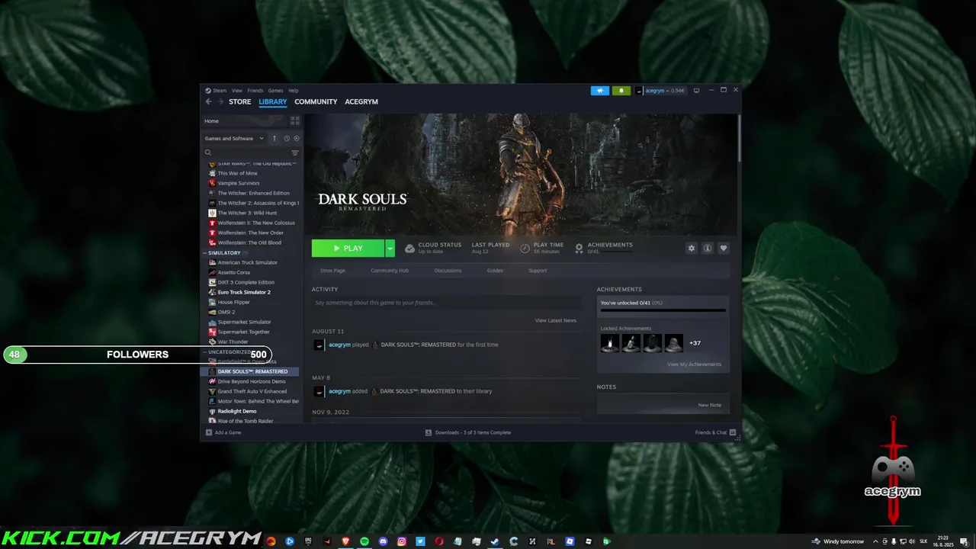Open the Community Hub link
The image size is (976, 549).
click(390, 271)
